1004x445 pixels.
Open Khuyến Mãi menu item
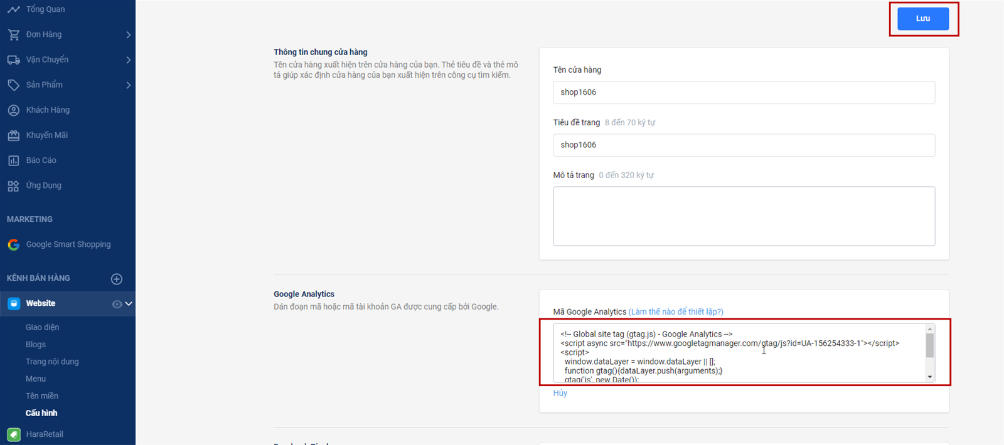tap(47, 135)
